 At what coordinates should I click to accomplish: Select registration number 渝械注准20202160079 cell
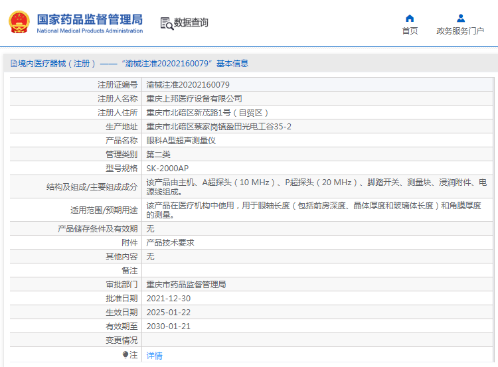pyautogui.click(x=188, y=85)
